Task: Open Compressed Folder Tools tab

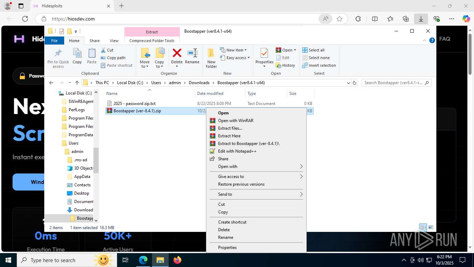Action: pyautogui.click(x=152, y=41)
